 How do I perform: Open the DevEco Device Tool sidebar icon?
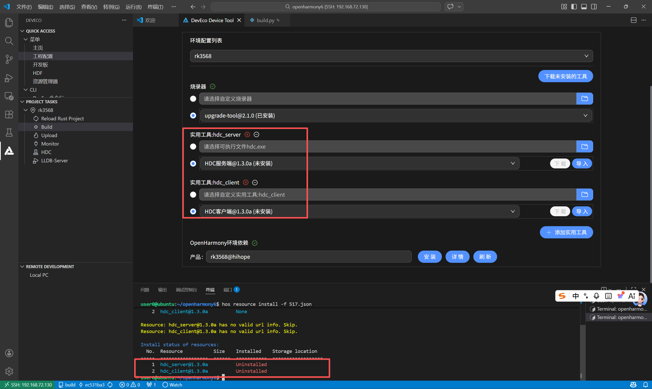(9, 151)
